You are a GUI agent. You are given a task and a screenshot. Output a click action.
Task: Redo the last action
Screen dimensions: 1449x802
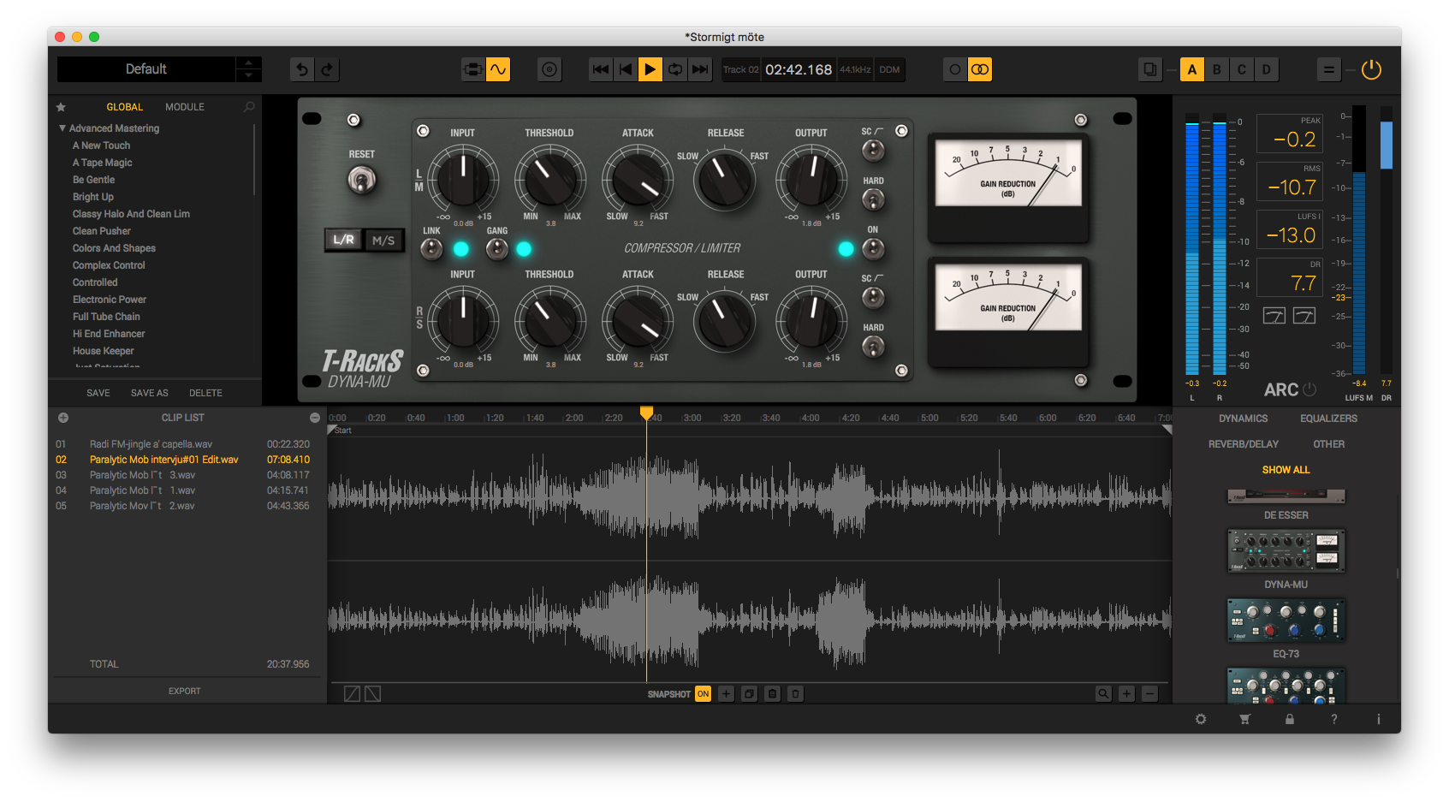[327, 69]
